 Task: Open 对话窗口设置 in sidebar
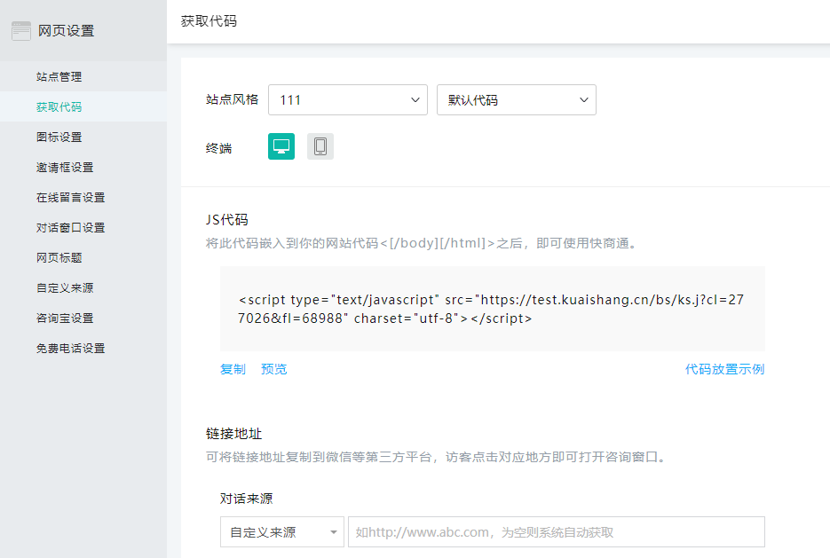pos(70,228)
